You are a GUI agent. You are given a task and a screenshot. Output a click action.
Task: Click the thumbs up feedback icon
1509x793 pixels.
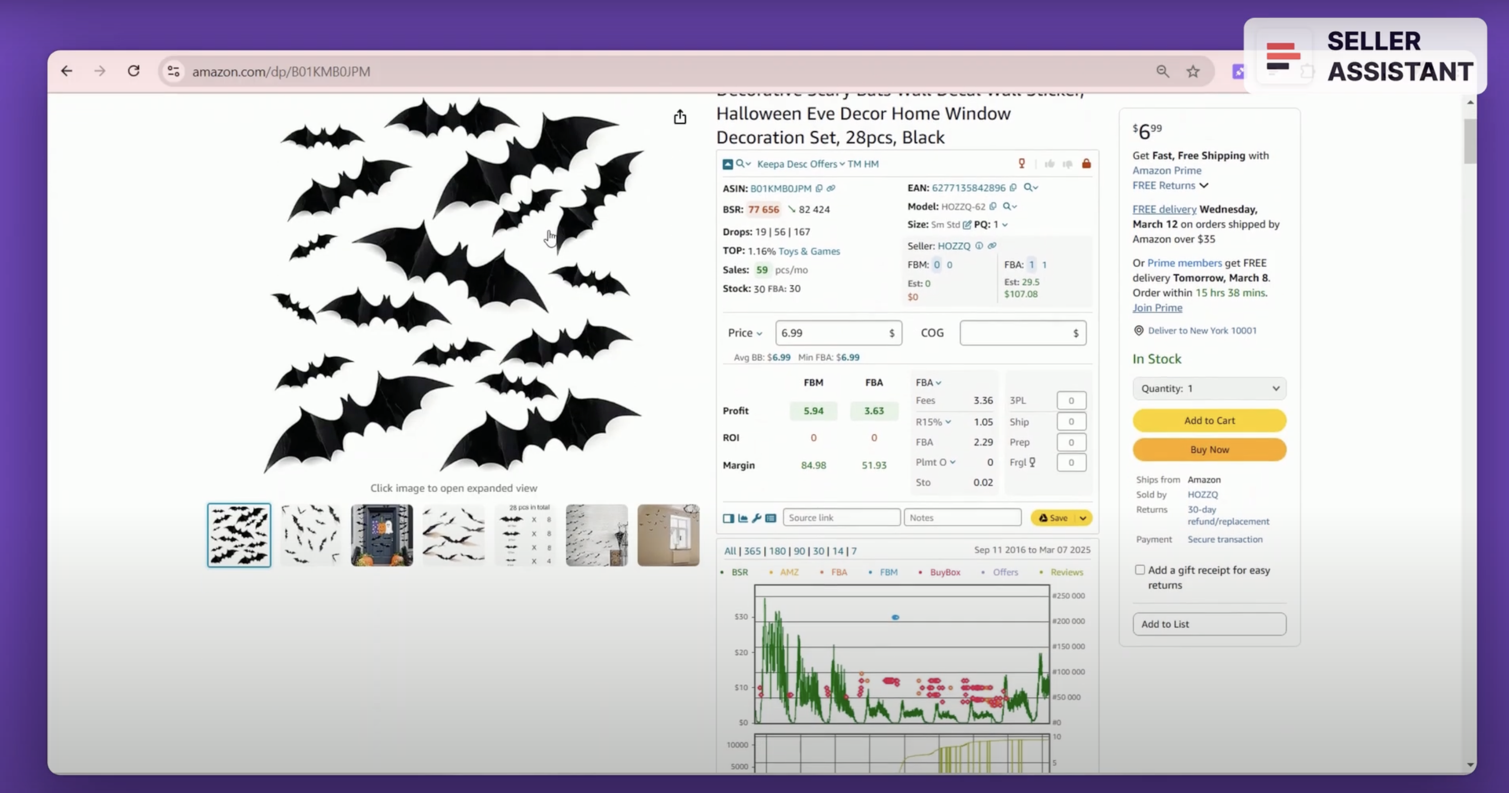(1049, 164)
